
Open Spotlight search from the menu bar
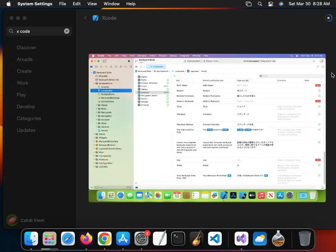pos(260,4)
